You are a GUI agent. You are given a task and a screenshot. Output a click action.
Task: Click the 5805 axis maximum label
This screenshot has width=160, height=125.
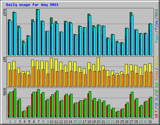coord(5,92)
